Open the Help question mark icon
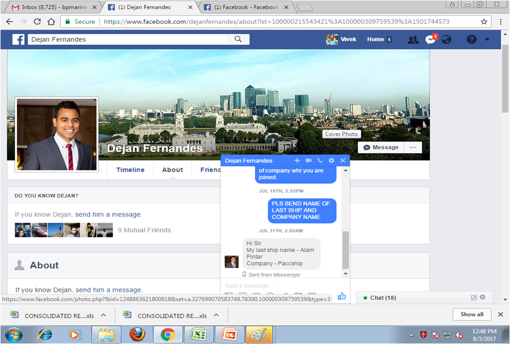510x344 pixels. [471, 40]
